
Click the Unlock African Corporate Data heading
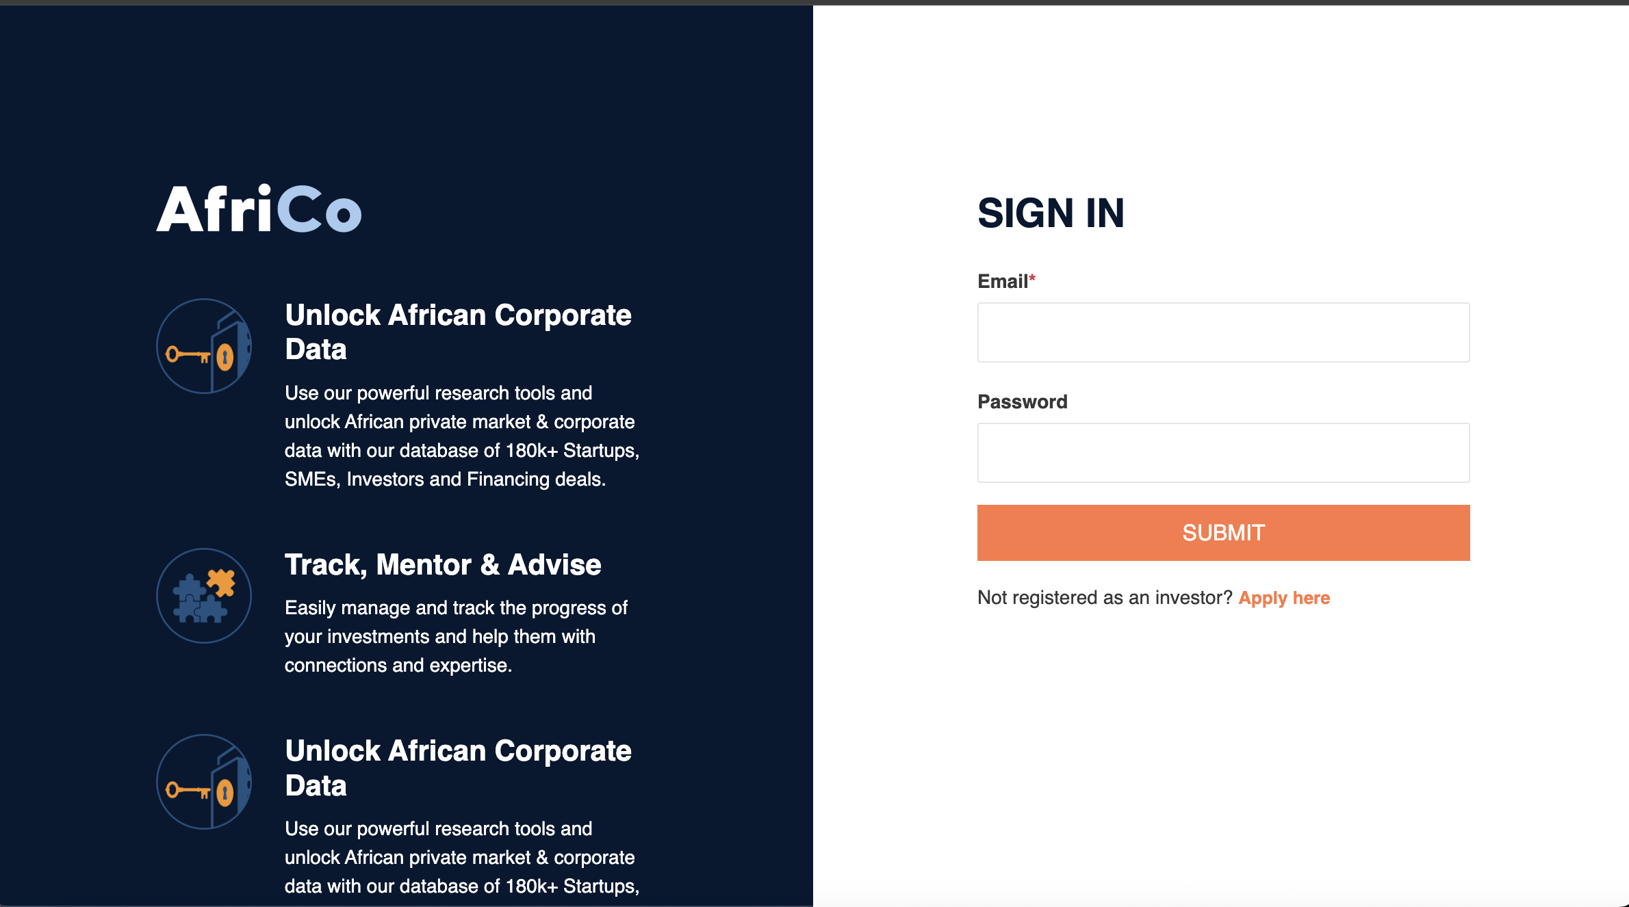coord(459,332)
